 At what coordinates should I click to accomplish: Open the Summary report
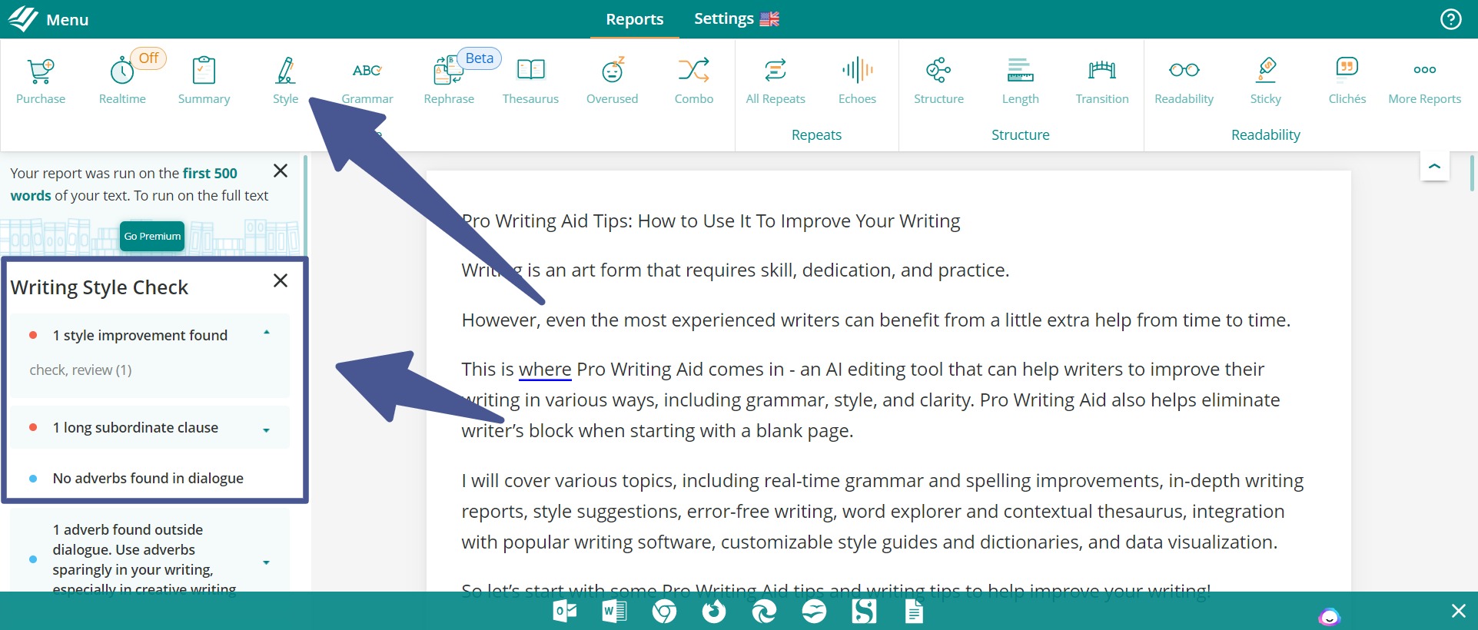pyautogui.click(x=204, y=81)
